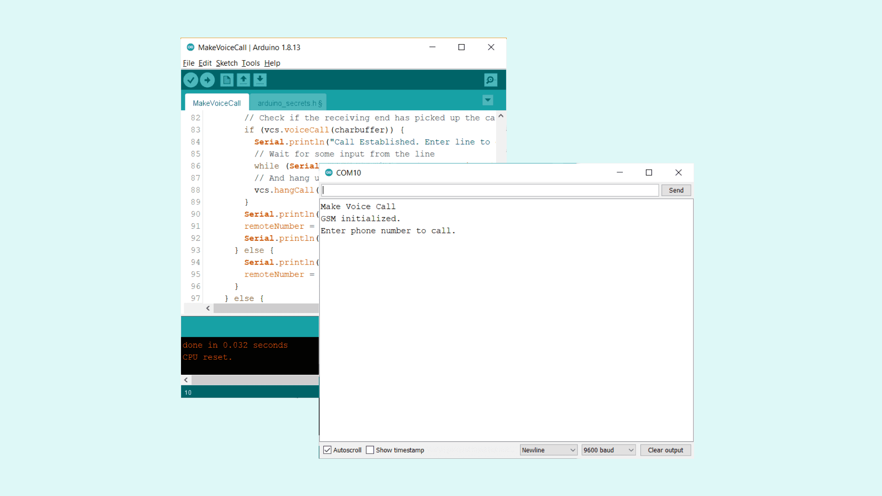Focus the serial message input field
Image resolution: width=882 pixels, height=496 pixels.
[490, 190]
